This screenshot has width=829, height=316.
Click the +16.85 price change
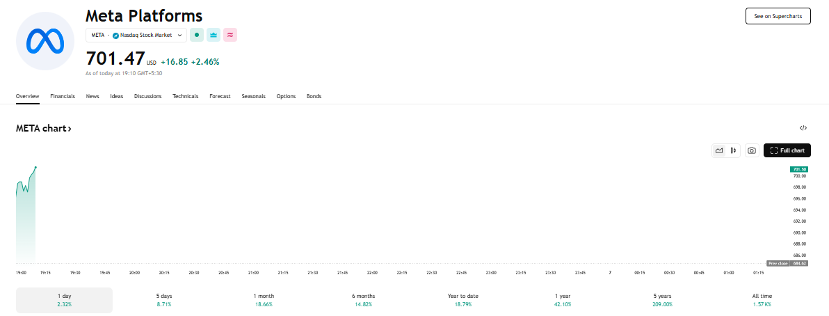point(175,62)
